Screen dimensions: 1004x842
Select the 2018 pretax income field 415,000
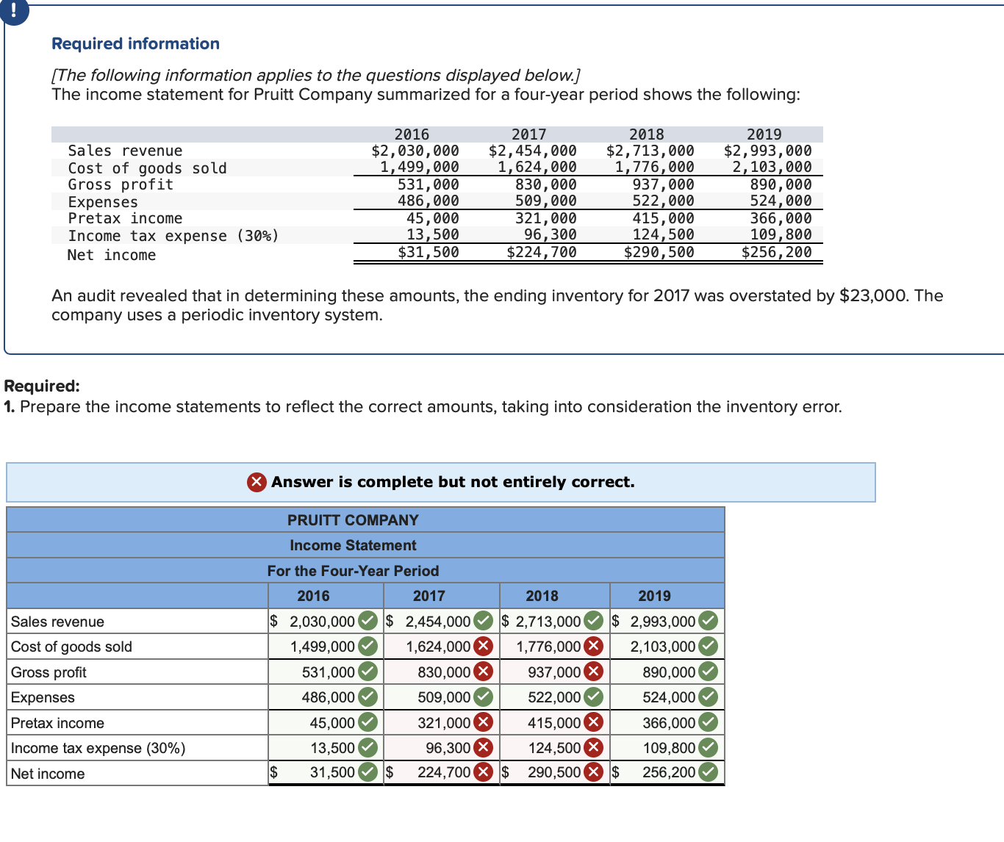[555, 722]
